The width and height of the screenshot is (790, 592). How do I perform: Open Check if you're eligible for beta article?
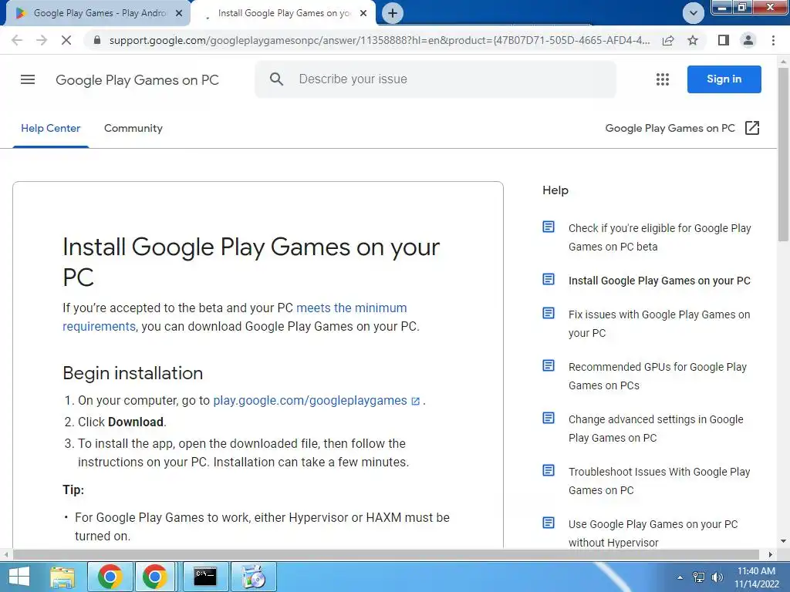(x=660, y=237)
